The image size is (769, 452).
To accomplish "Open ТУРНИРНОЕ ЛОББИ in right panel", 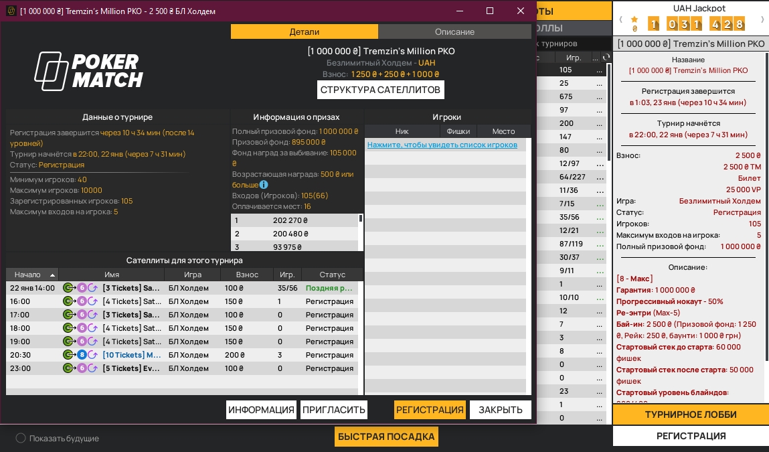I will coord(691,415).
